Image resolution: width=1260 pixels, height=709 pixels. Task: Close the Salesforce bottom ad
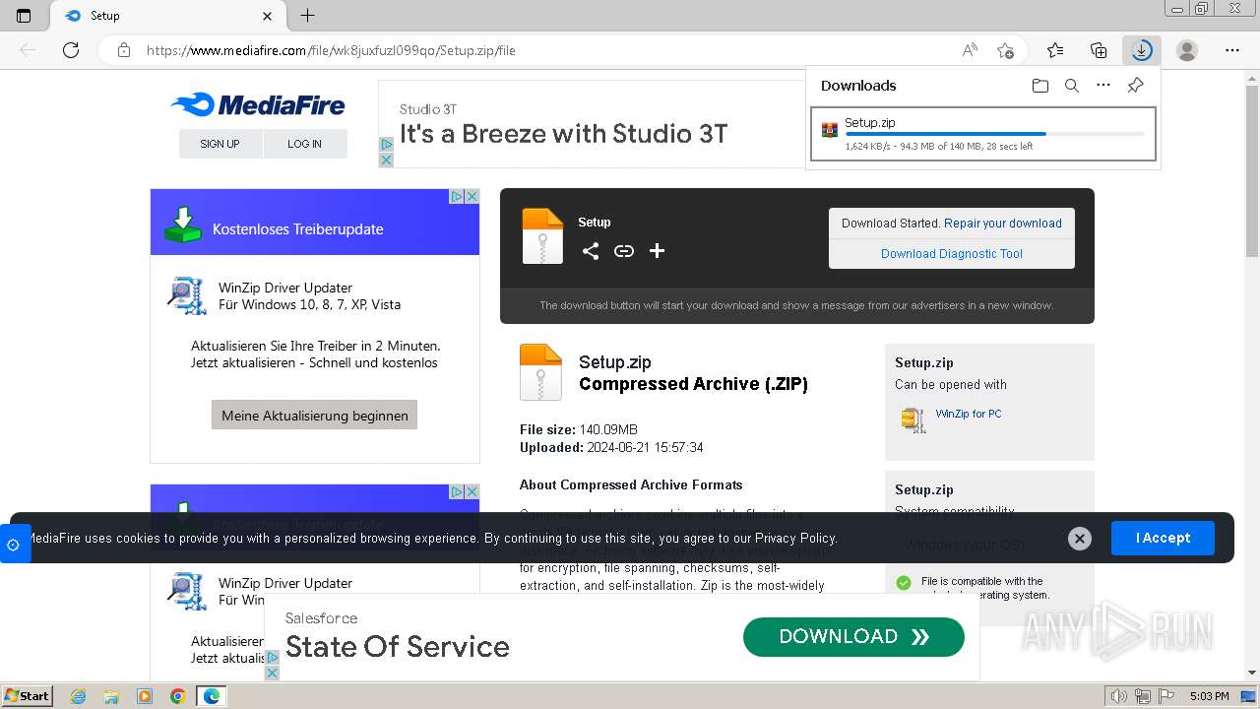tap(273, 673)
